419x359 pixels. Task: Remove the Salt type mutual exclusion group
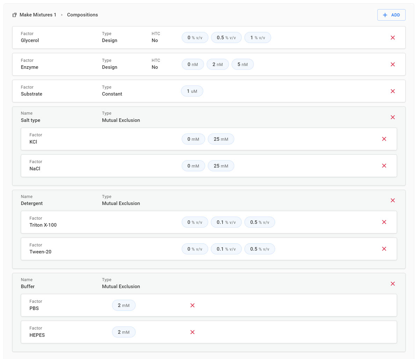392,117
